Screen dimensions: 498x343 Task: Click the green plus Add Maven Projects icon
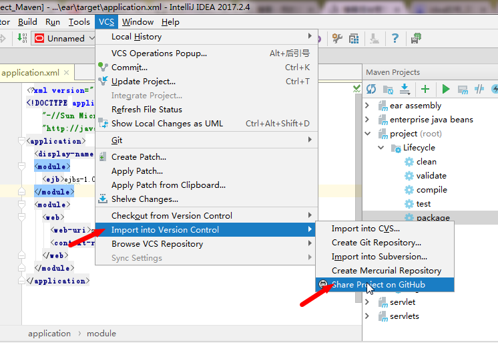pos(425,89)
